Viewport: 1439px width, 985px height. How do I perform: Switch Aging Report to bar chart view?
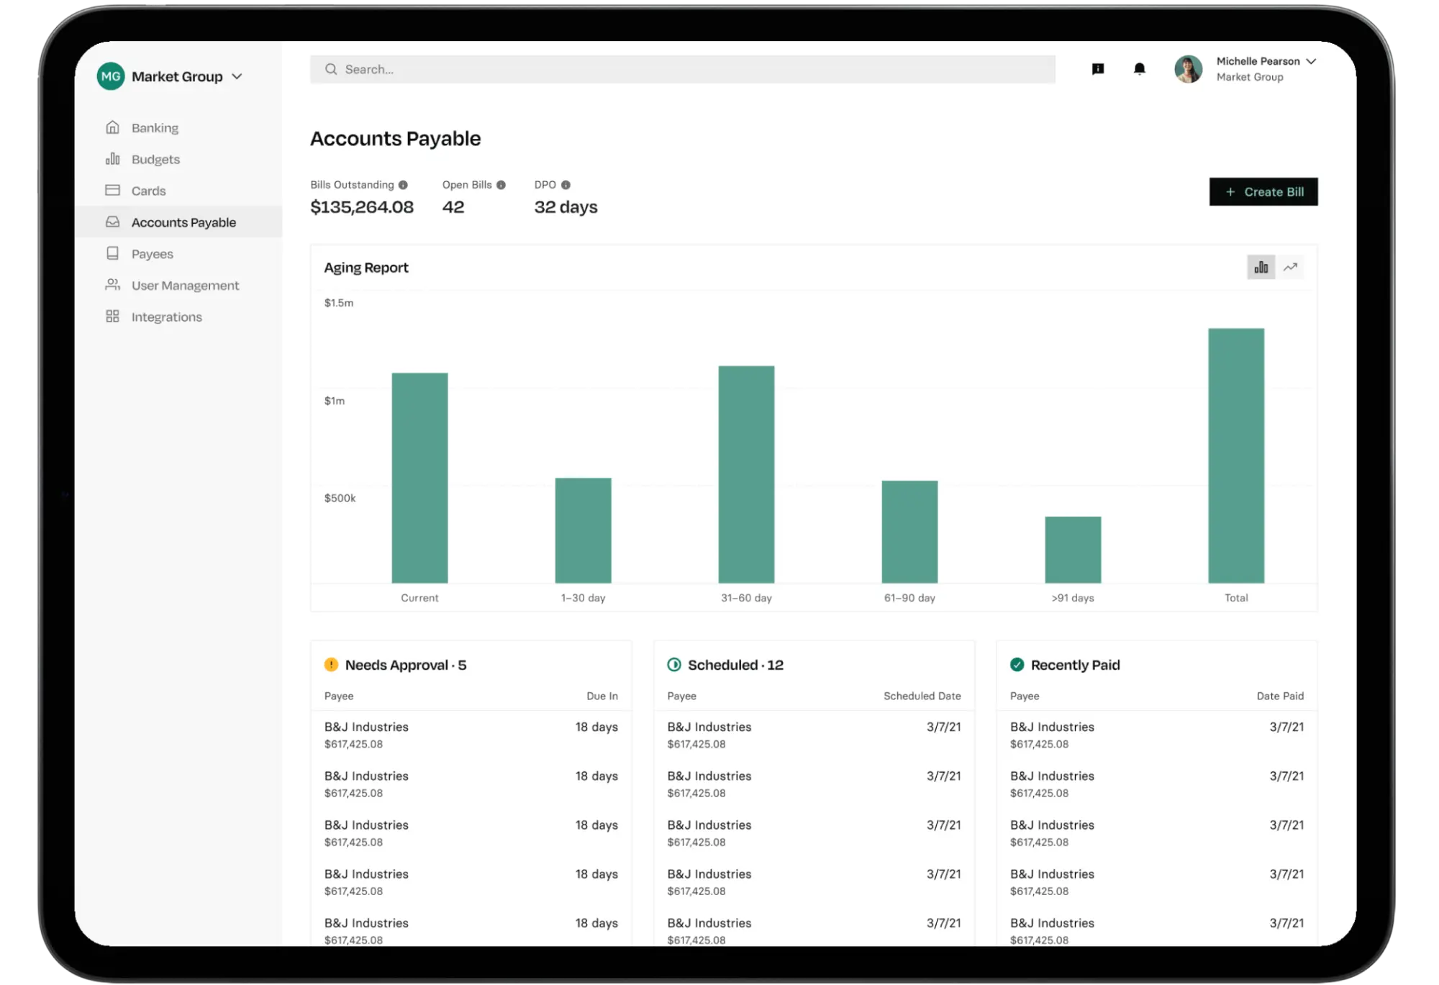pyautogui.click(x=1261, y=268)
